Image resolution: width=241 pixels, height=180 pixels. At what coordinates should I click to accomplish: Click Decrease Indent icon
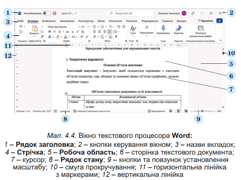point(119,27)
